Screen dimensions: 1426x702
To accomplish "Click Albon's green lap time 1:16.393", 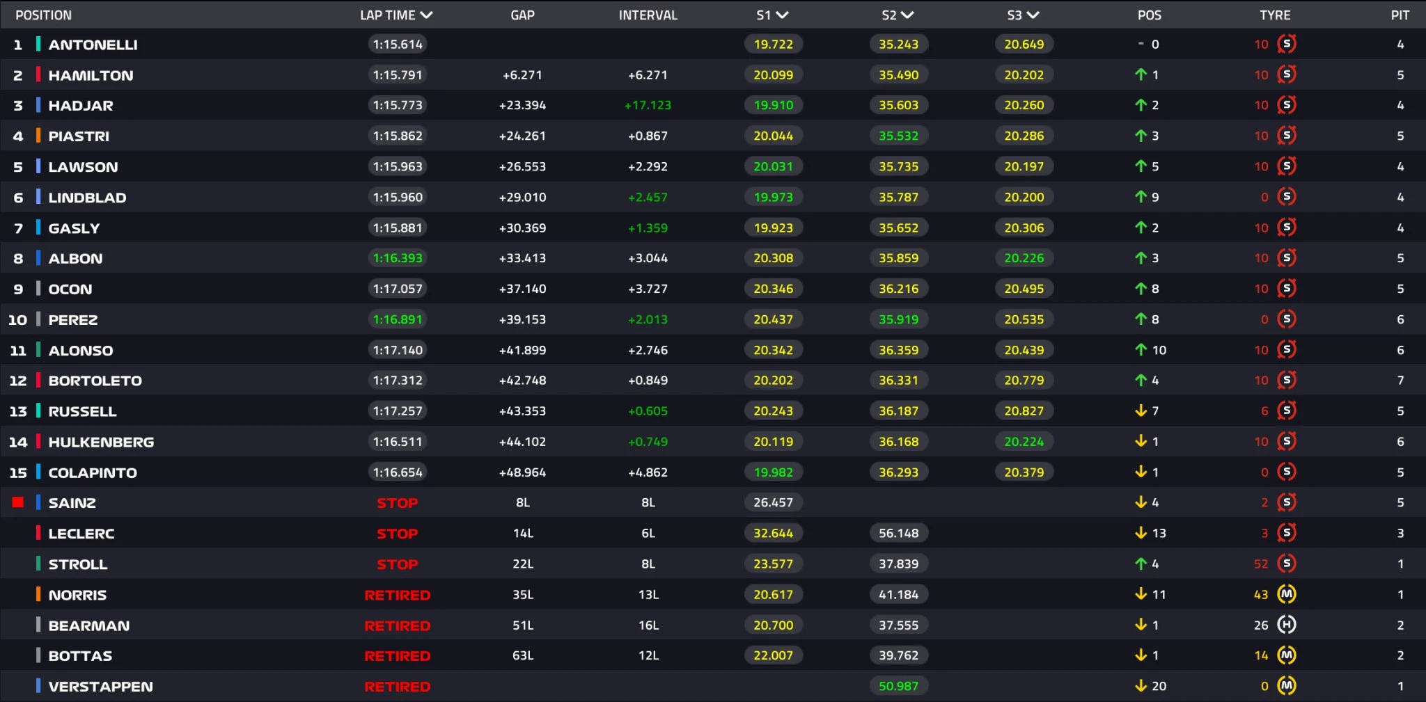I will pos(398,258).
